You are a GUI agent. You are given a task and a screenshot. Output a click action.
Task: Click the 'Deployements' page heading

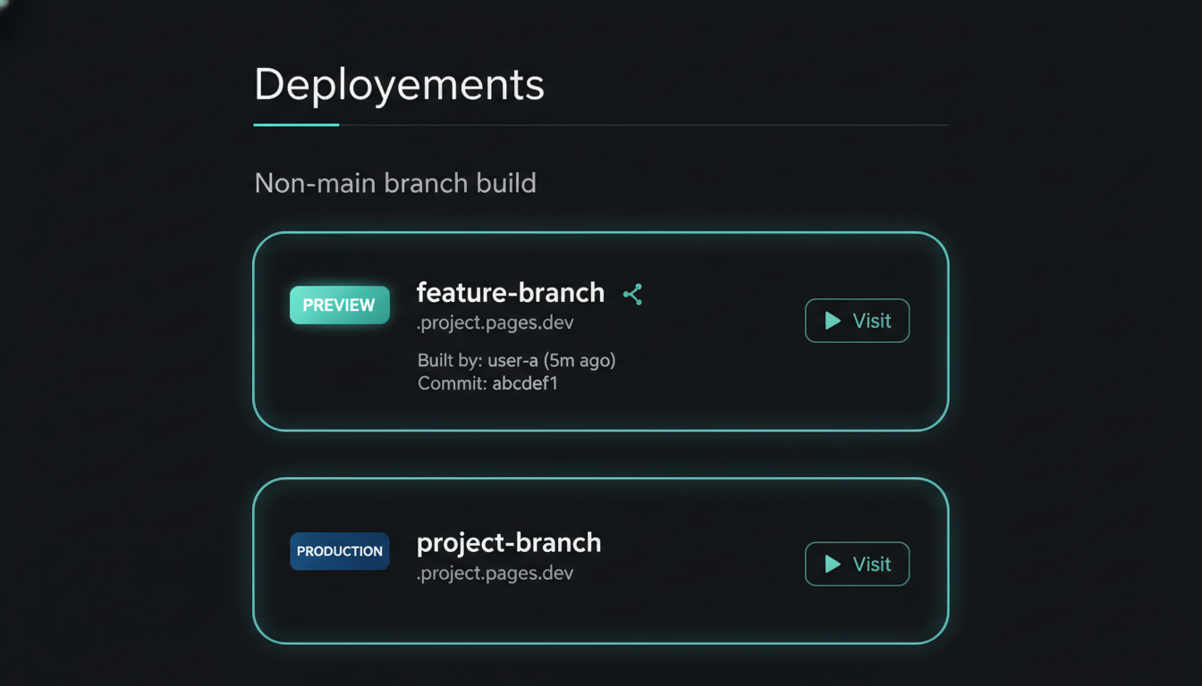coord(399,86)
